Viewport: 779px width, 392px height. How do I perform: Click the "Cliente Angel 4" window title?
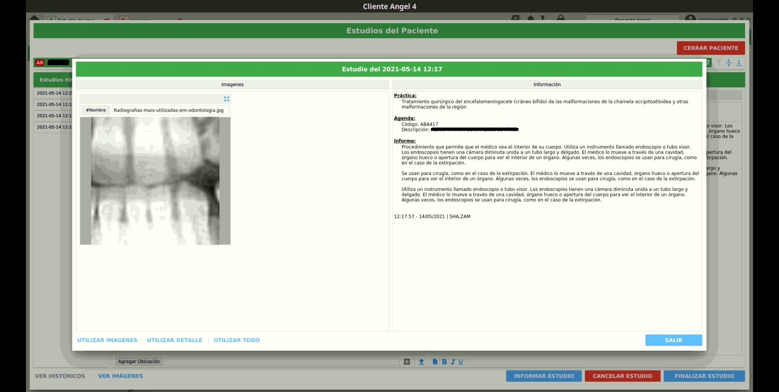389,6
